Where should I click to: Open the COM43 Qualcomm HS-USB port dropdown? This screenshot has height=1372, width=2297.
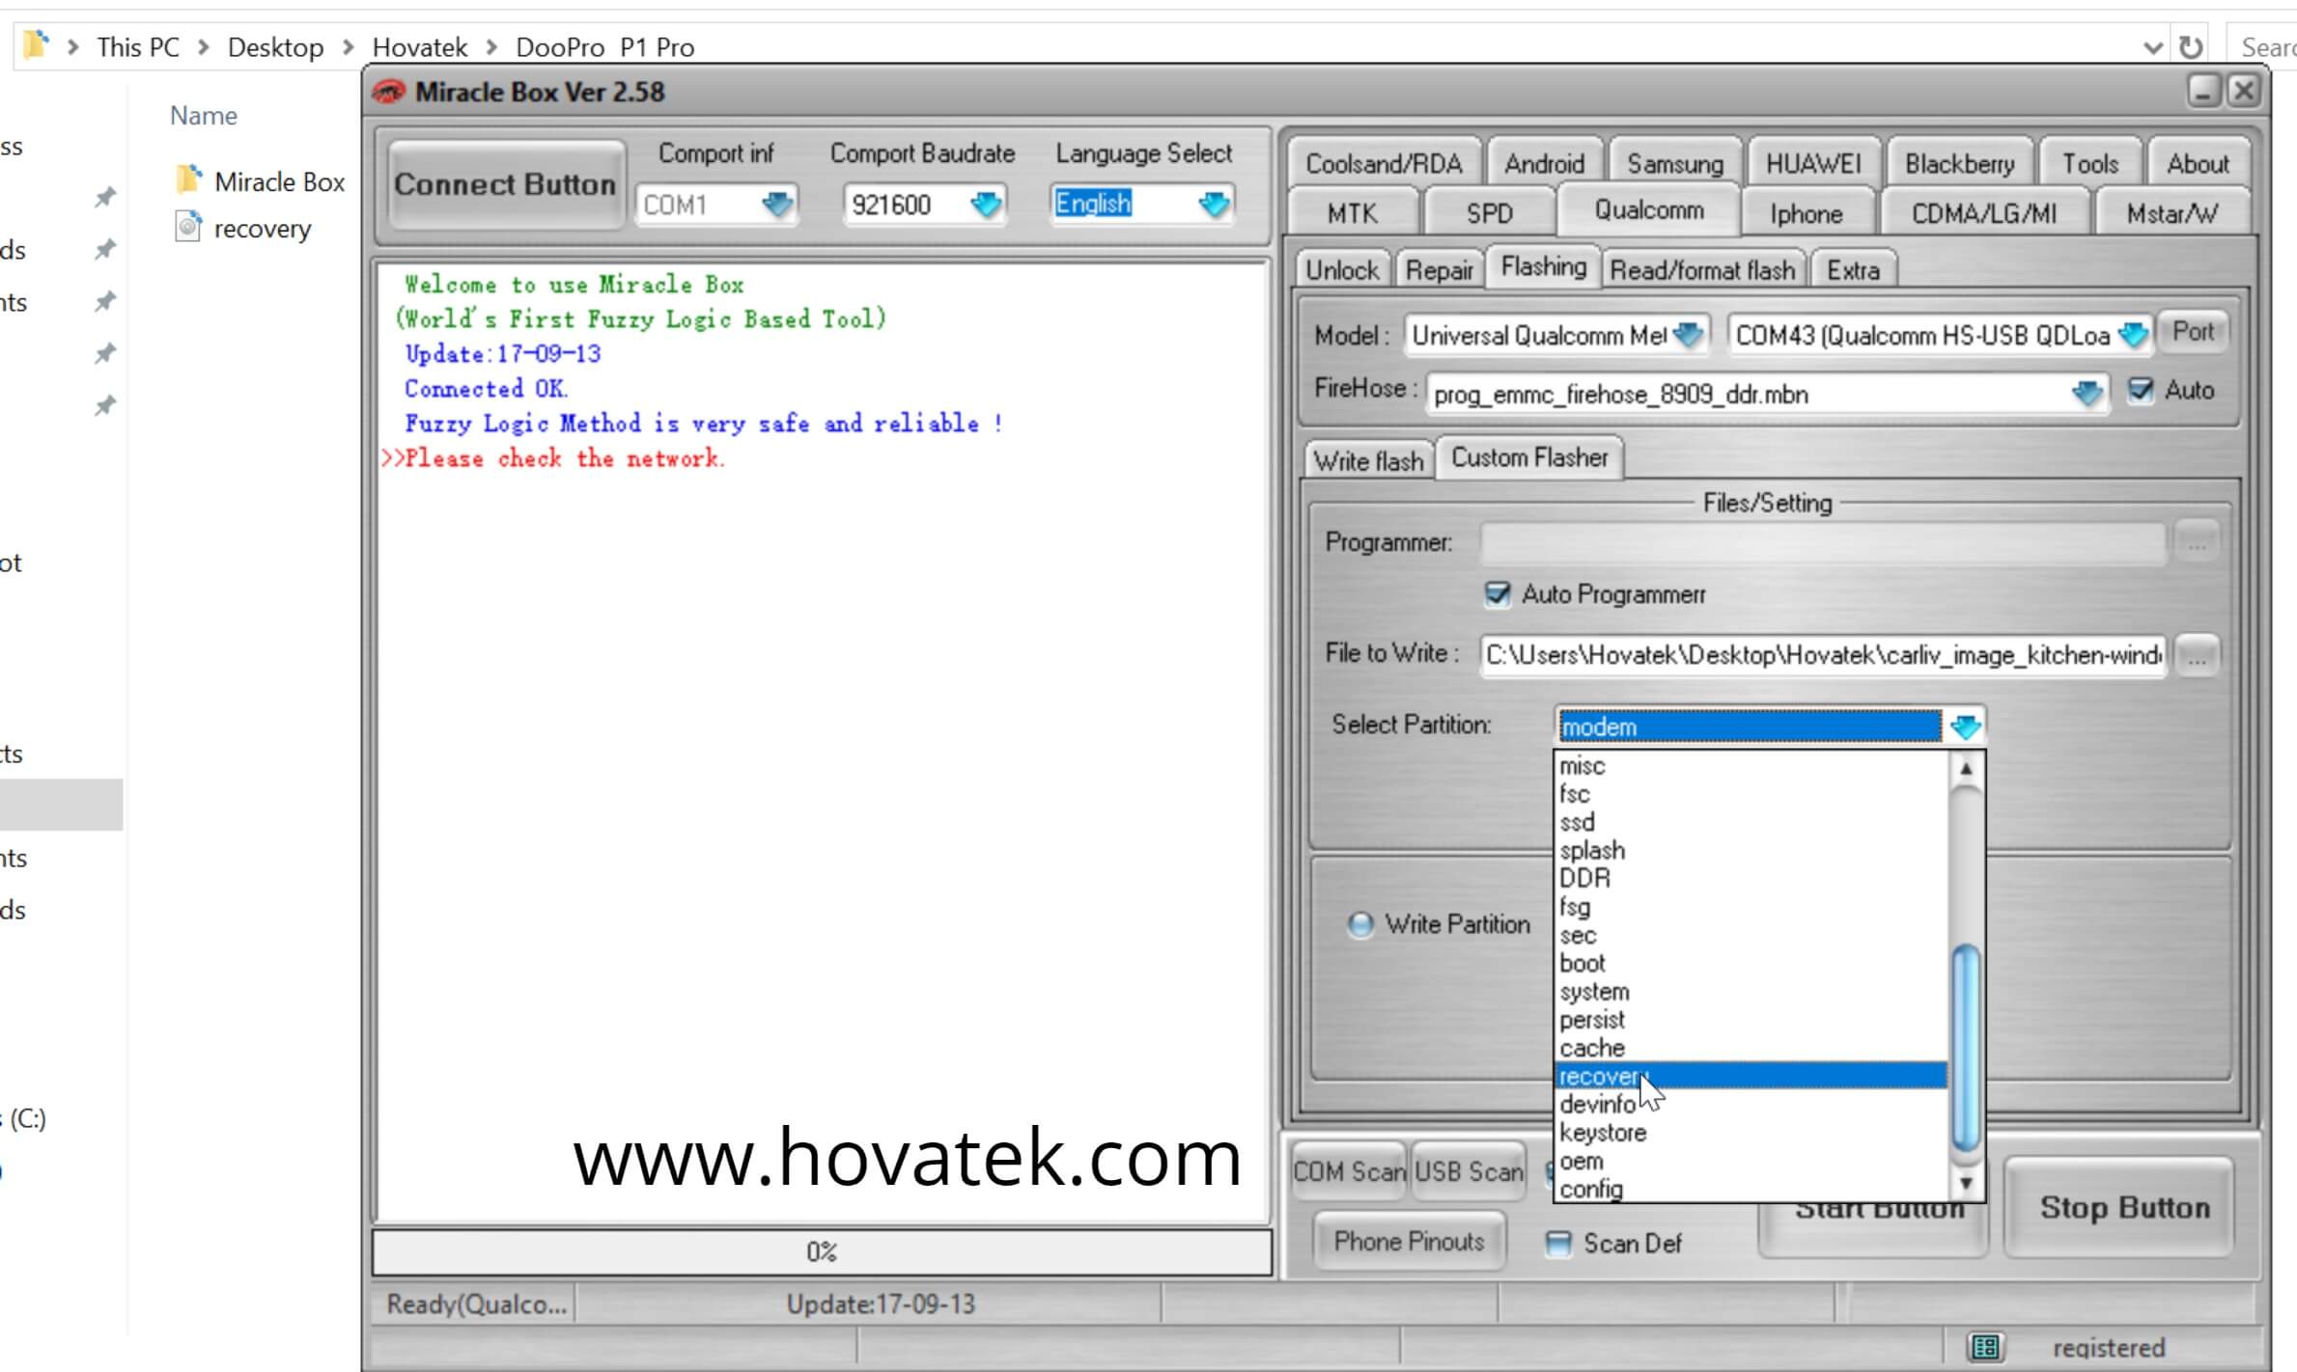tap(2133, 336)
